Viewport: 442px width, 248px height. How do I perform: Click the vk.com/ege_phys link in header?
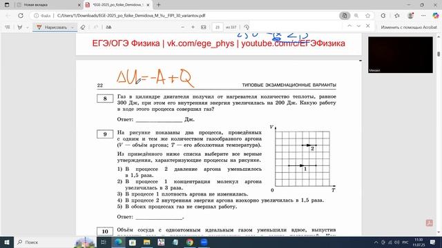point(200,43)
